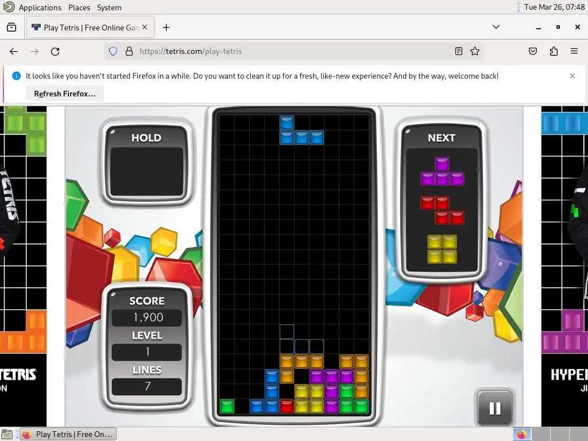Show site security lock information
Screen dimensions: 588x441
pyautogui.click(x=129, y=51)
